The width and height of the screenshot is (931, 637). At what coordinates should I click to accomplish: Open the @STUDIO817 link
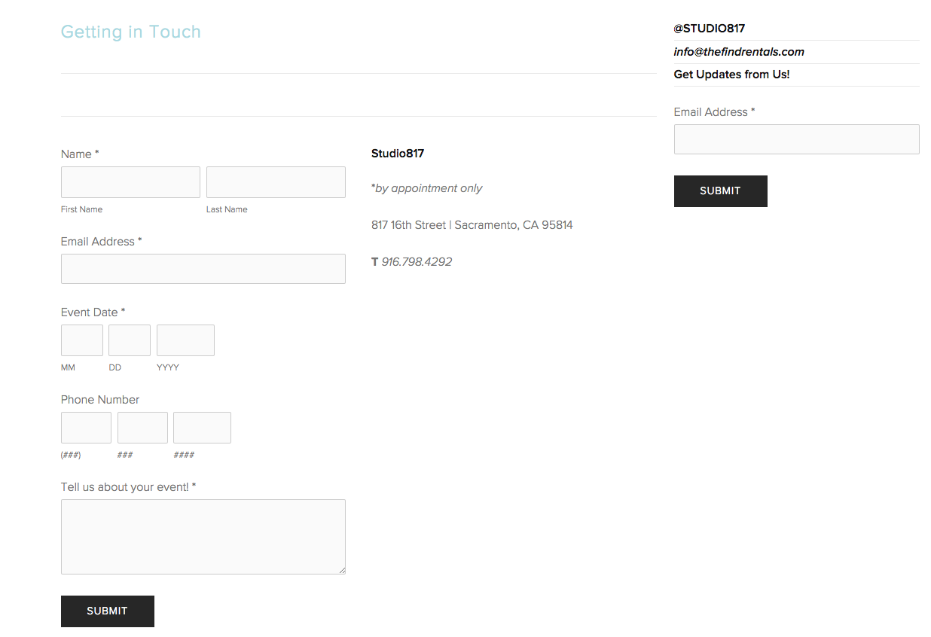[710, 29]
